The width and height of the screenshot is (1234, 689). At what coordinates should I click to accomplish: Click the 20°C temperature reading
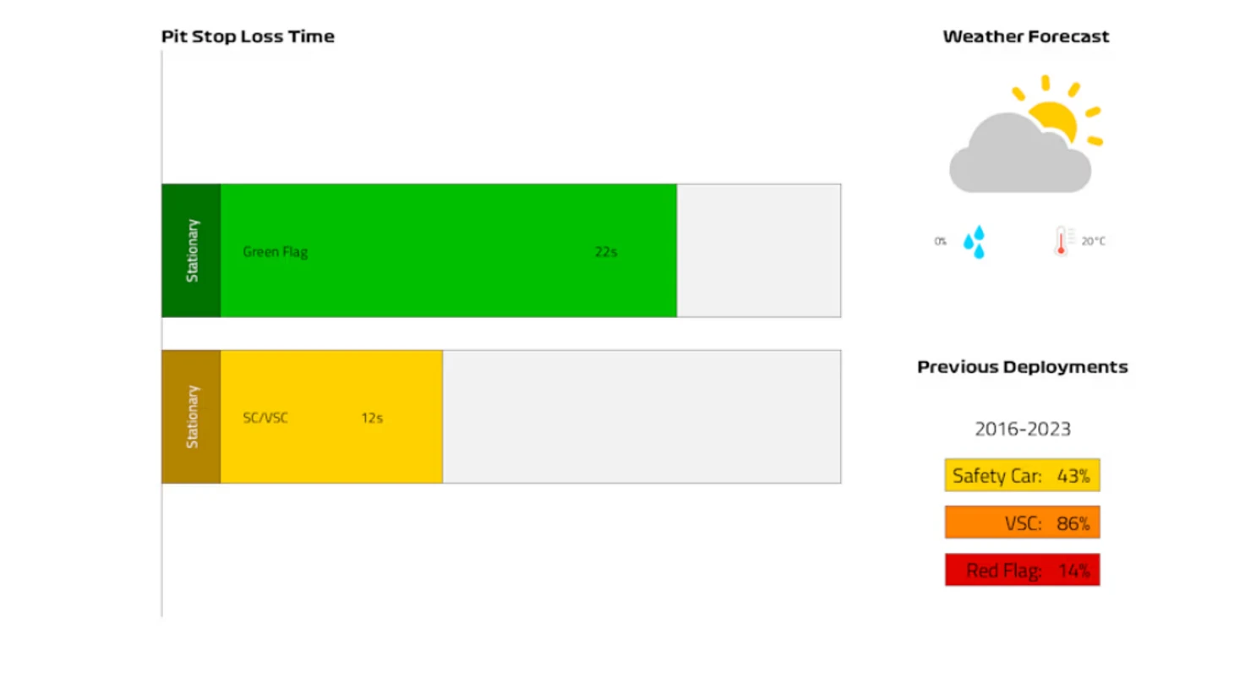[1093, 242]
